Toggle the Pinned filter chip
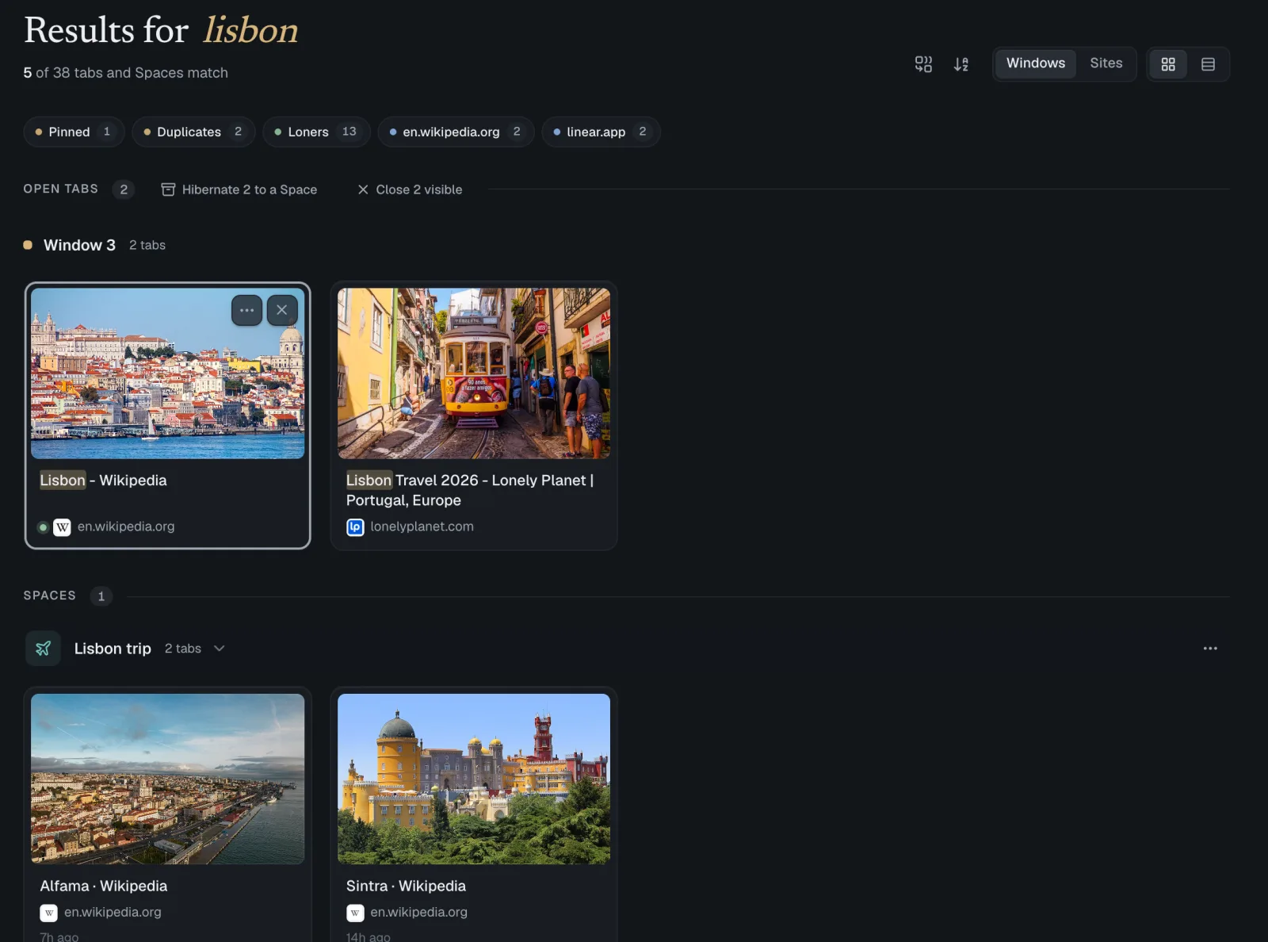Image resolution: width=1268 pixels, height=942 pixels. coord(74,132)
